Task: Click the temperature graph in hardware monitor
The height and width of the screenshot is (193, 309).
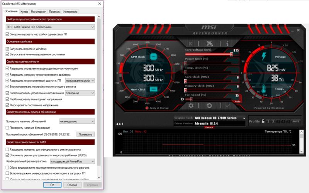Action: point(207,143)
